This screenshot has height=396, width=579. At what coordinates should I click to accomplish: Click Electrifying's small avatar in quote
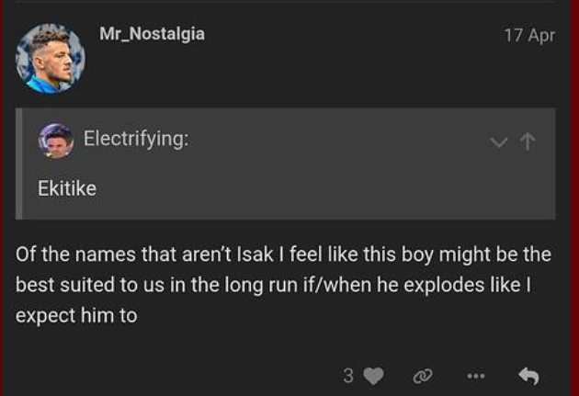point(56,140)
